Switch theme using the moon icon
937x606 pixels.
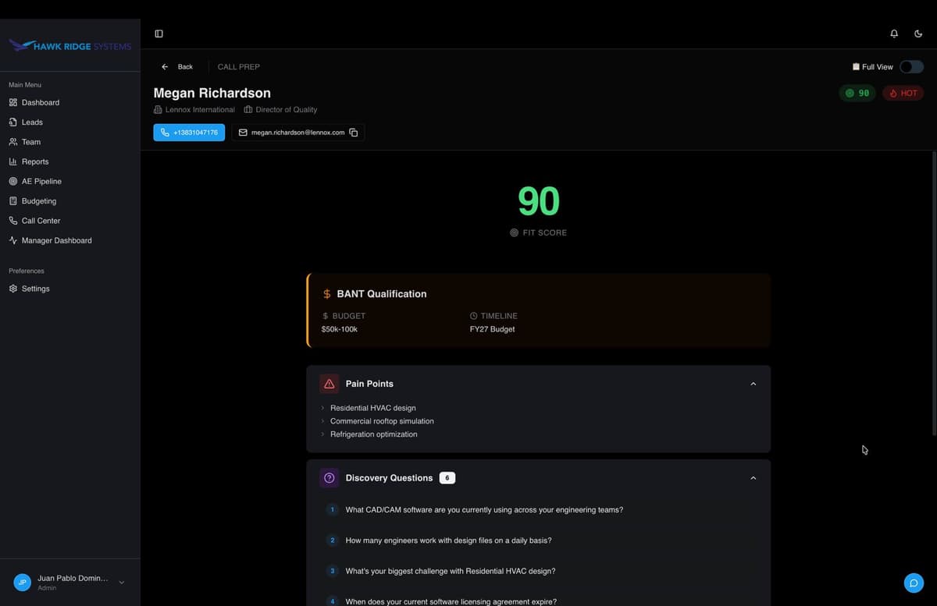pos(918,34)
